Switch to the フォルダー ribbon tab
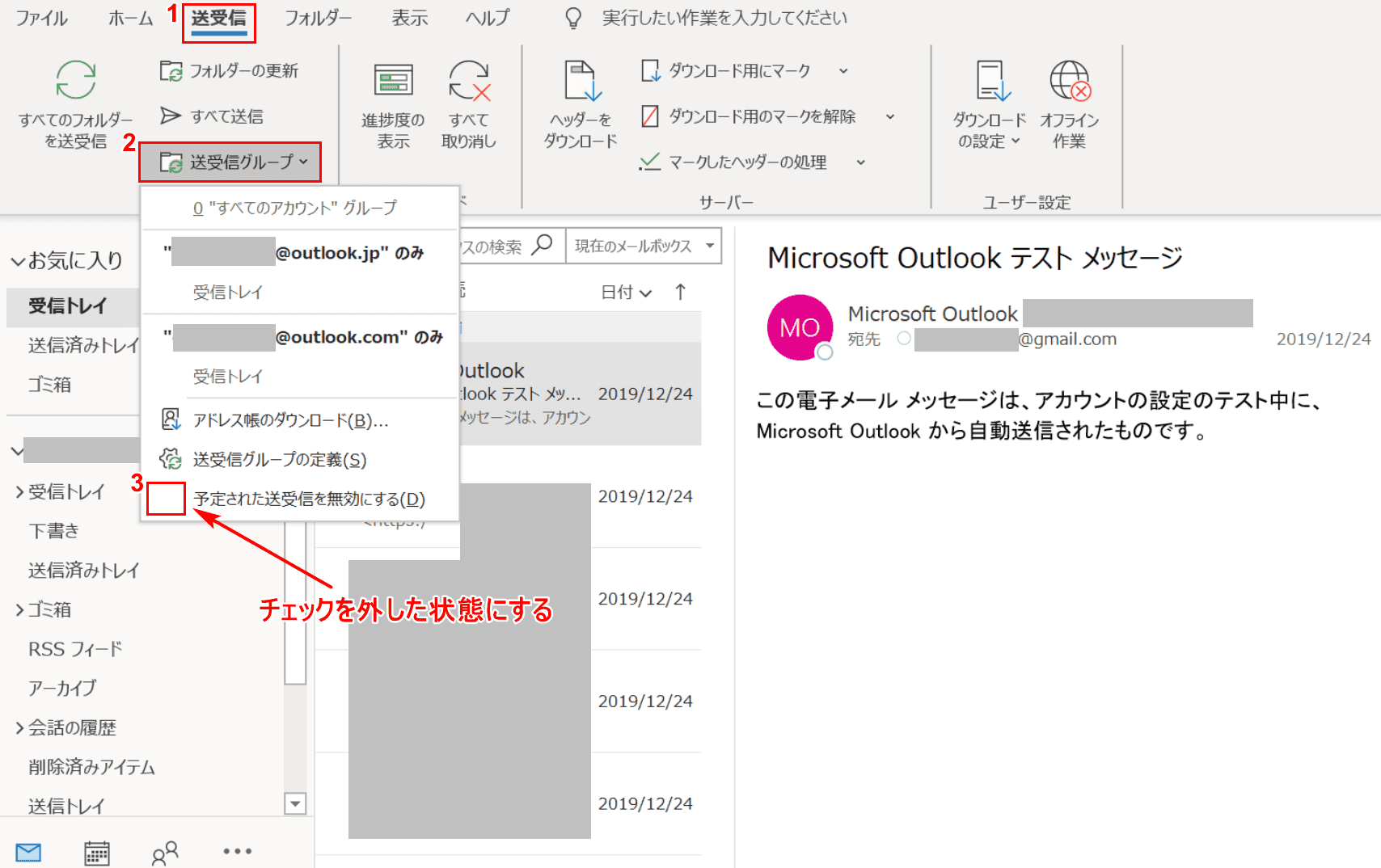1381x868 pixels. (318, 18)
